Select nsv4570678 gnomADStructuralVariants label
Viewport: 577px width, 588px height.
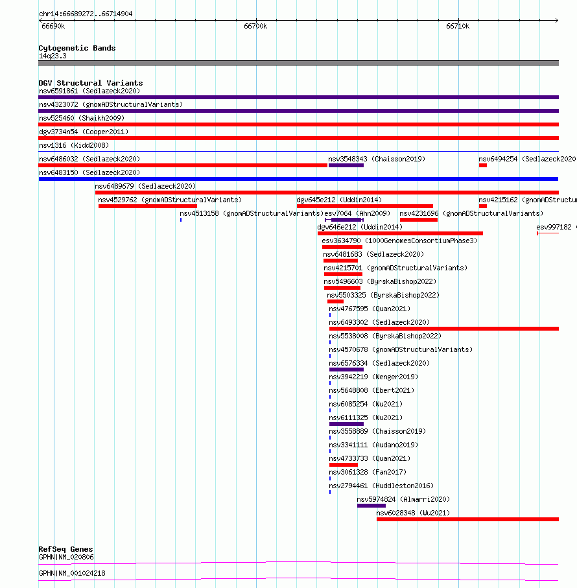(x=401, y=349)
